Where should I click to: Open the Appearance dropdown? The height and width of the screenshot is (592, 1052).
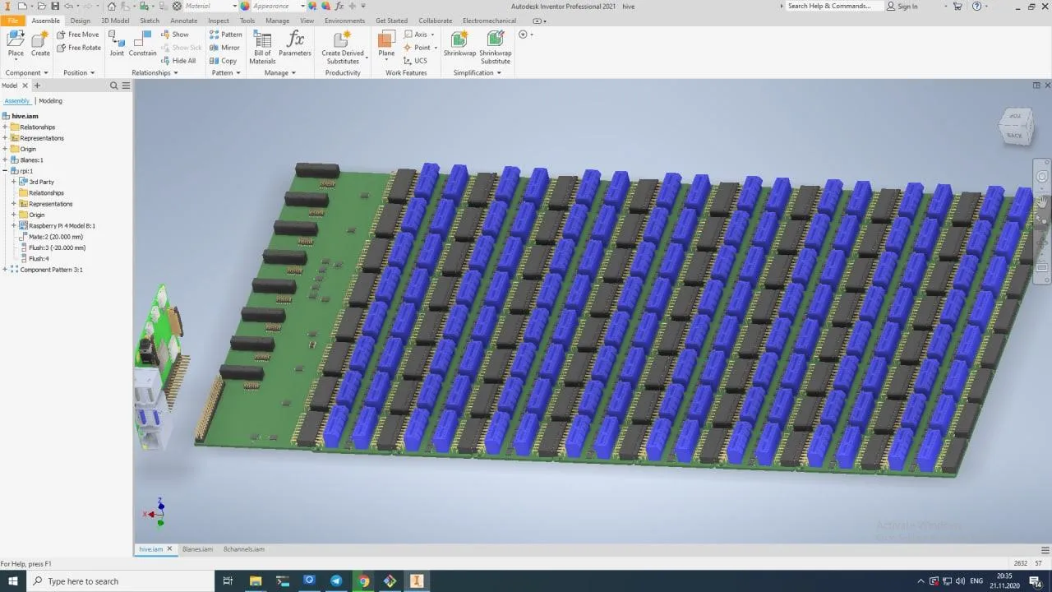coord(302,7)
